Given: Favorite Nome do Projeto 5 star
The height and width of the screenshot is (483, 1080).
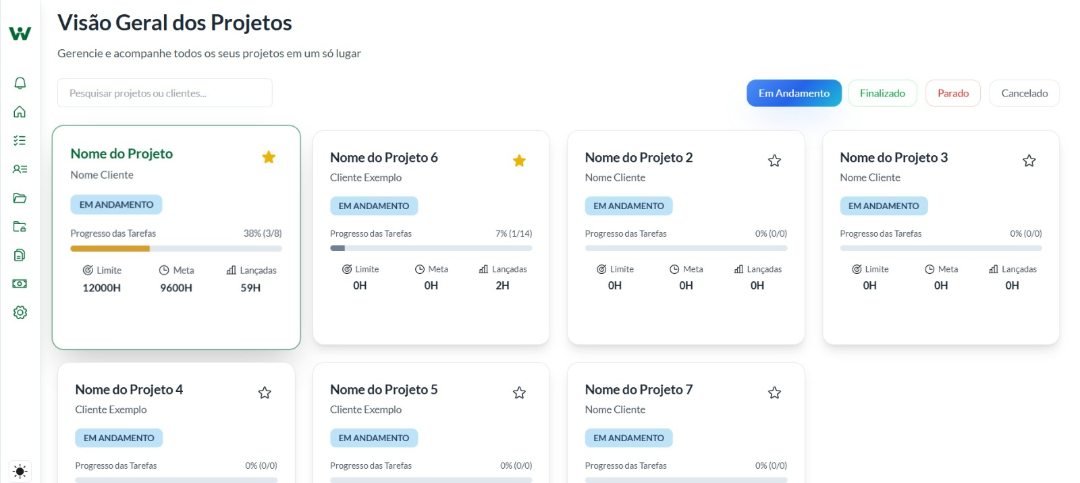Looking at the screenshot, I should click(x=519, y=393).
